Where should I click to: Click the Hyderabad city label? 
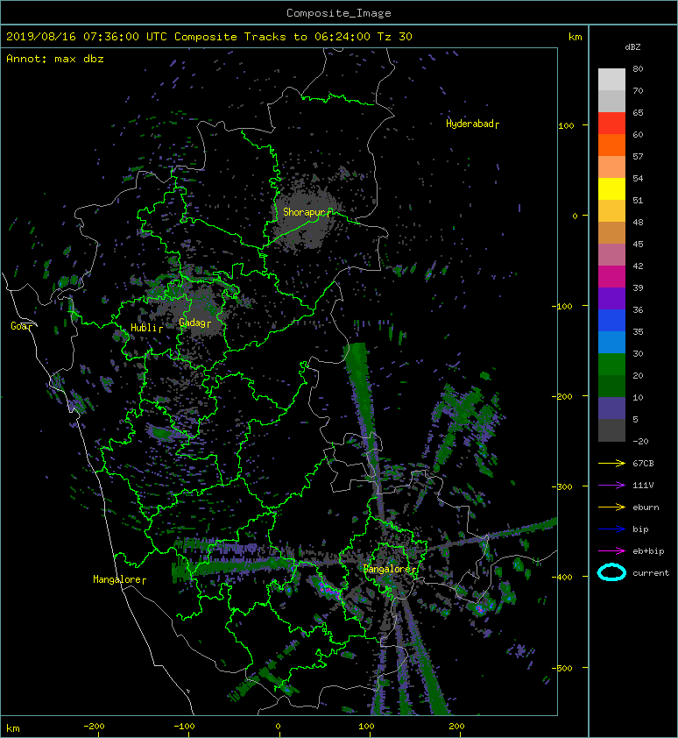[x=470, y=124]
